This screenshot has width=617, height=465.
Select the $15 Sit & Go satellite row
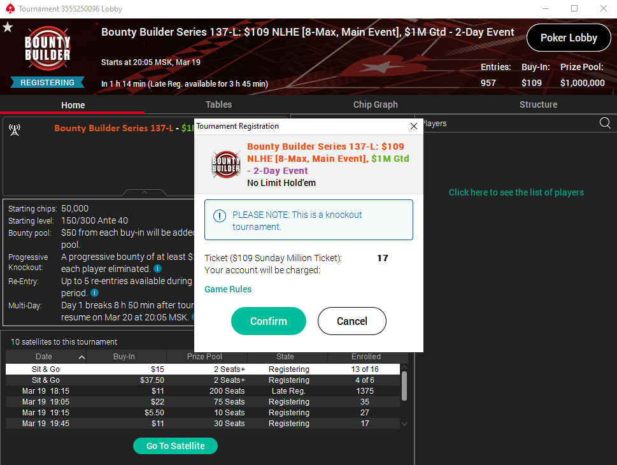tap(202, 369)
